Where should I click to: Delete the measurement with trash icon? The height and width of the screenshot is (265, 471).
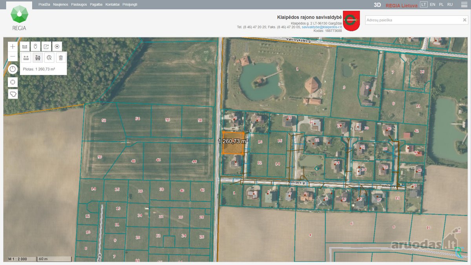click(60, 58)
